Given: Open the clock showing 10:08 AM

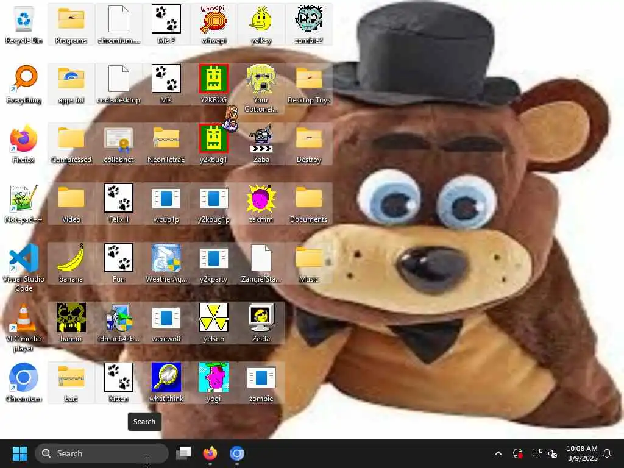Looking at the screenshot, I should 582,453.
